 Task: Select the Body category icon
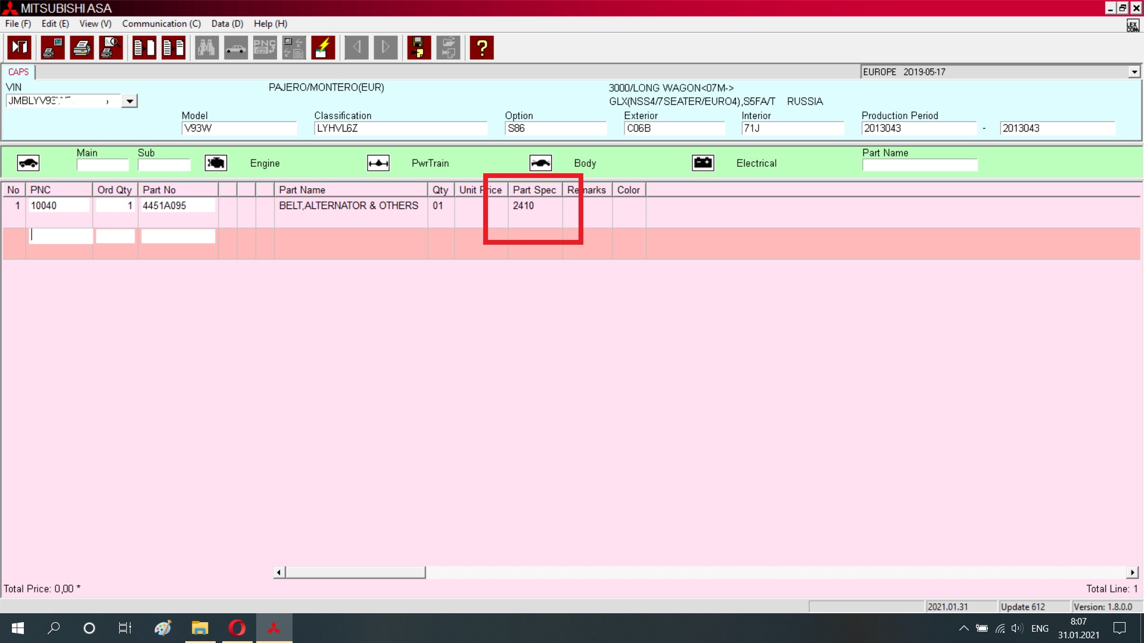point(540,163)
